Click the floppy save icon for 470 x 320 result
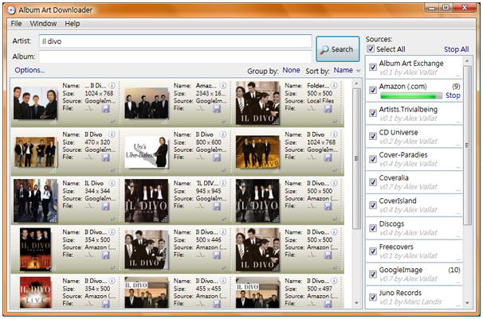 [x=106, y=158]
